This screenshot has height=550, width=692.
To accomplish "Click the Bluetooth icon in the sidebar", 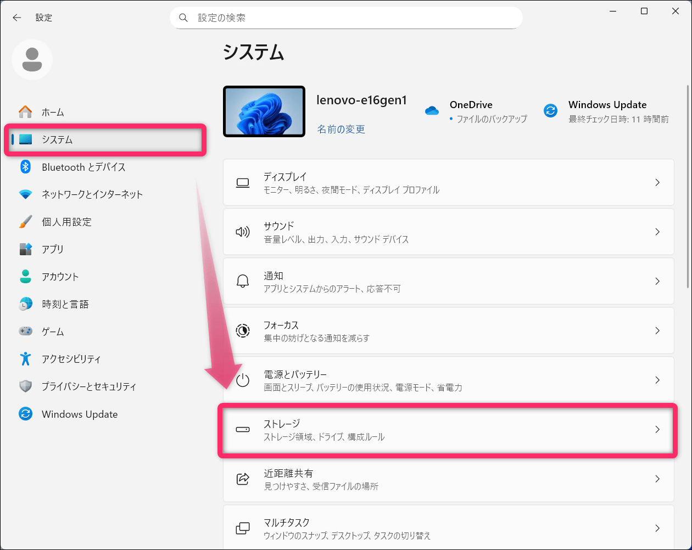I will tap(25, 167).
